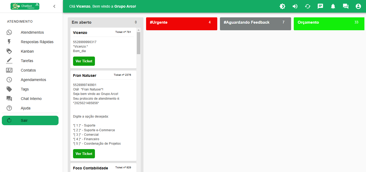366x172 pixels.
Task: Click the Ajuda question mark icon
Action: coord(9,108)
